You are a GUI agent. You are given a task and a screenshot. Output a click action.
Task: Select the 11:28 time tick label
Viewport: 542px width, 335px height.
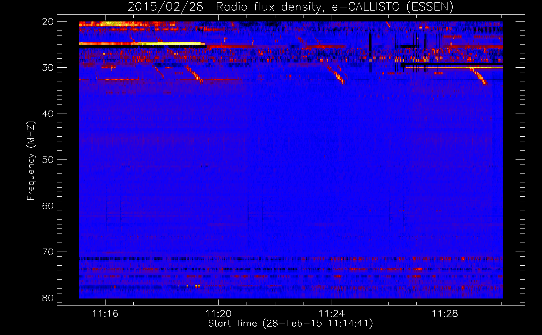tap(445, 314)
